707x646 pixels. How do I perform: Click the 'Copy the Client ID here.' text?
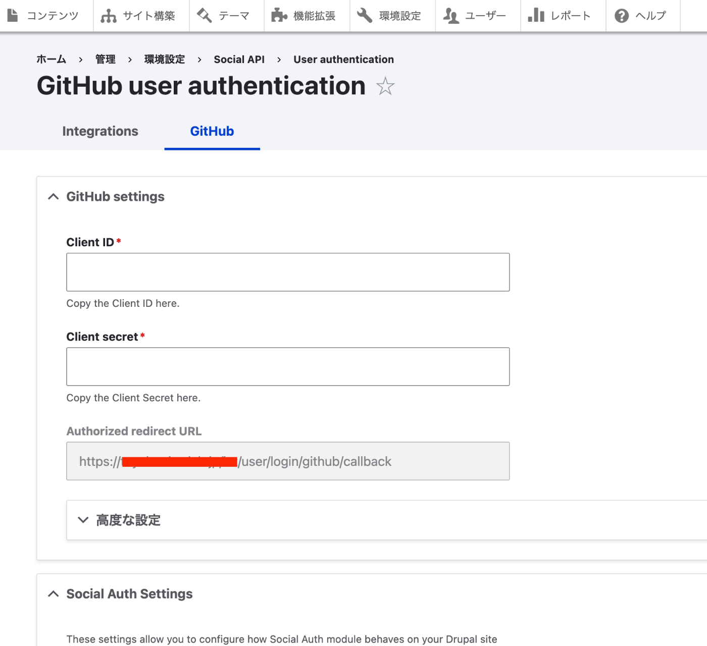(x=123, y=303)
